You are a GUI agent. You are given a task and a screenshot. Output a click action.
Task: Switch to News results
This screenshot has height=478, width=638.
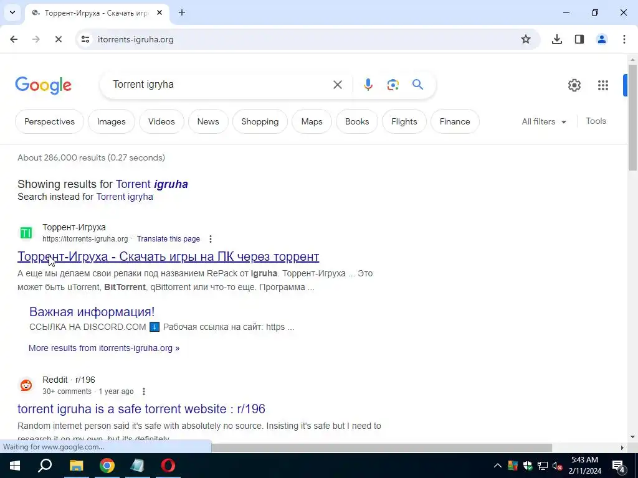click(x=208, y=121)
